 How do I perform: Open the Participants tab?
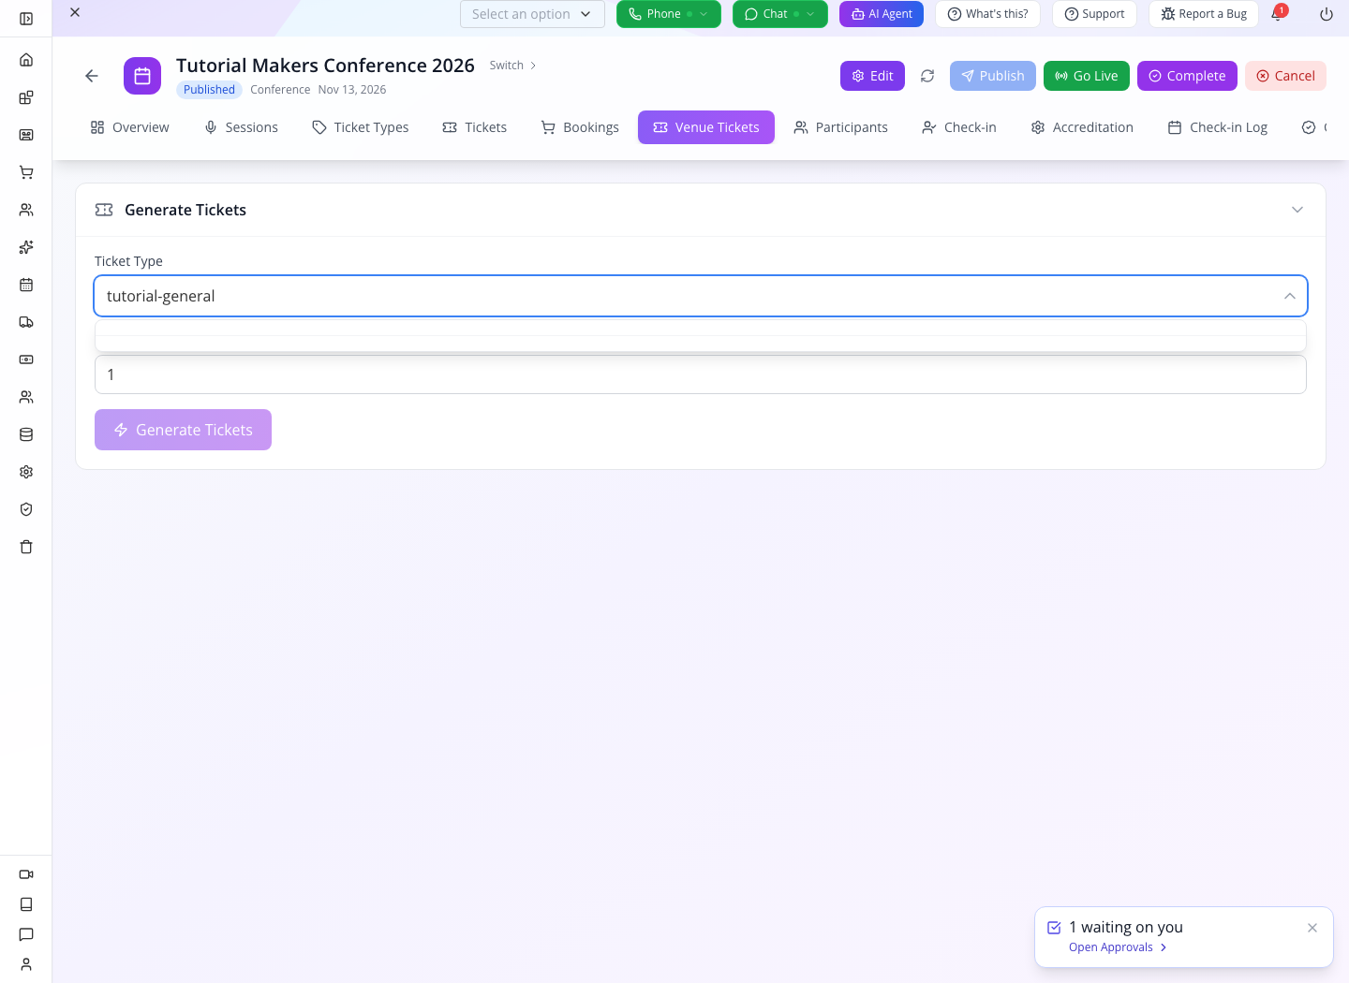840,127
